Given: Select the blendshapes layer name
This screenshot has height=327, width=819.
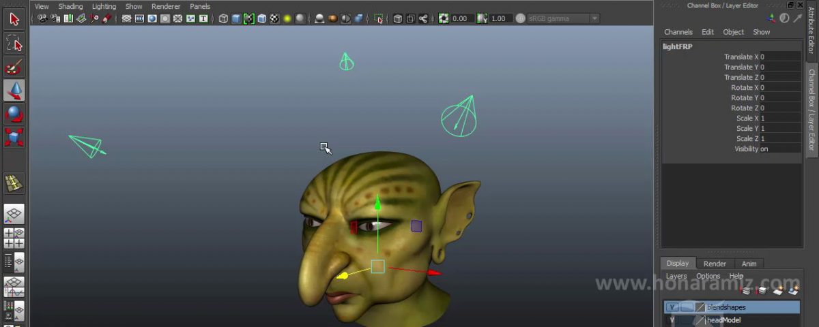Looking at the screenshot, I should pos(726,307).
